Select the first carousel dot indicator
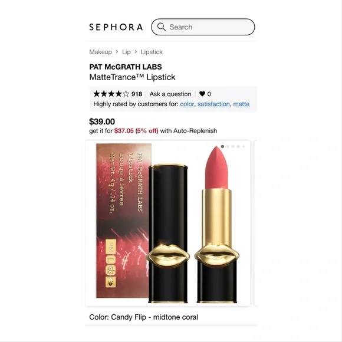342x342 pixels. [222, 147]
